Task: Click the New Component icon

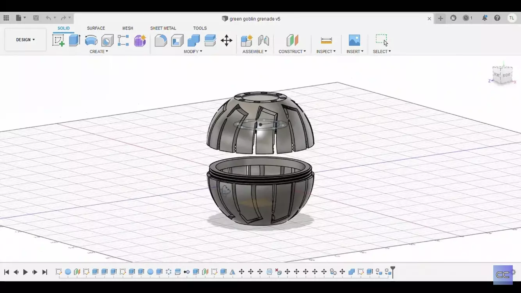Action: click(247, 40)
